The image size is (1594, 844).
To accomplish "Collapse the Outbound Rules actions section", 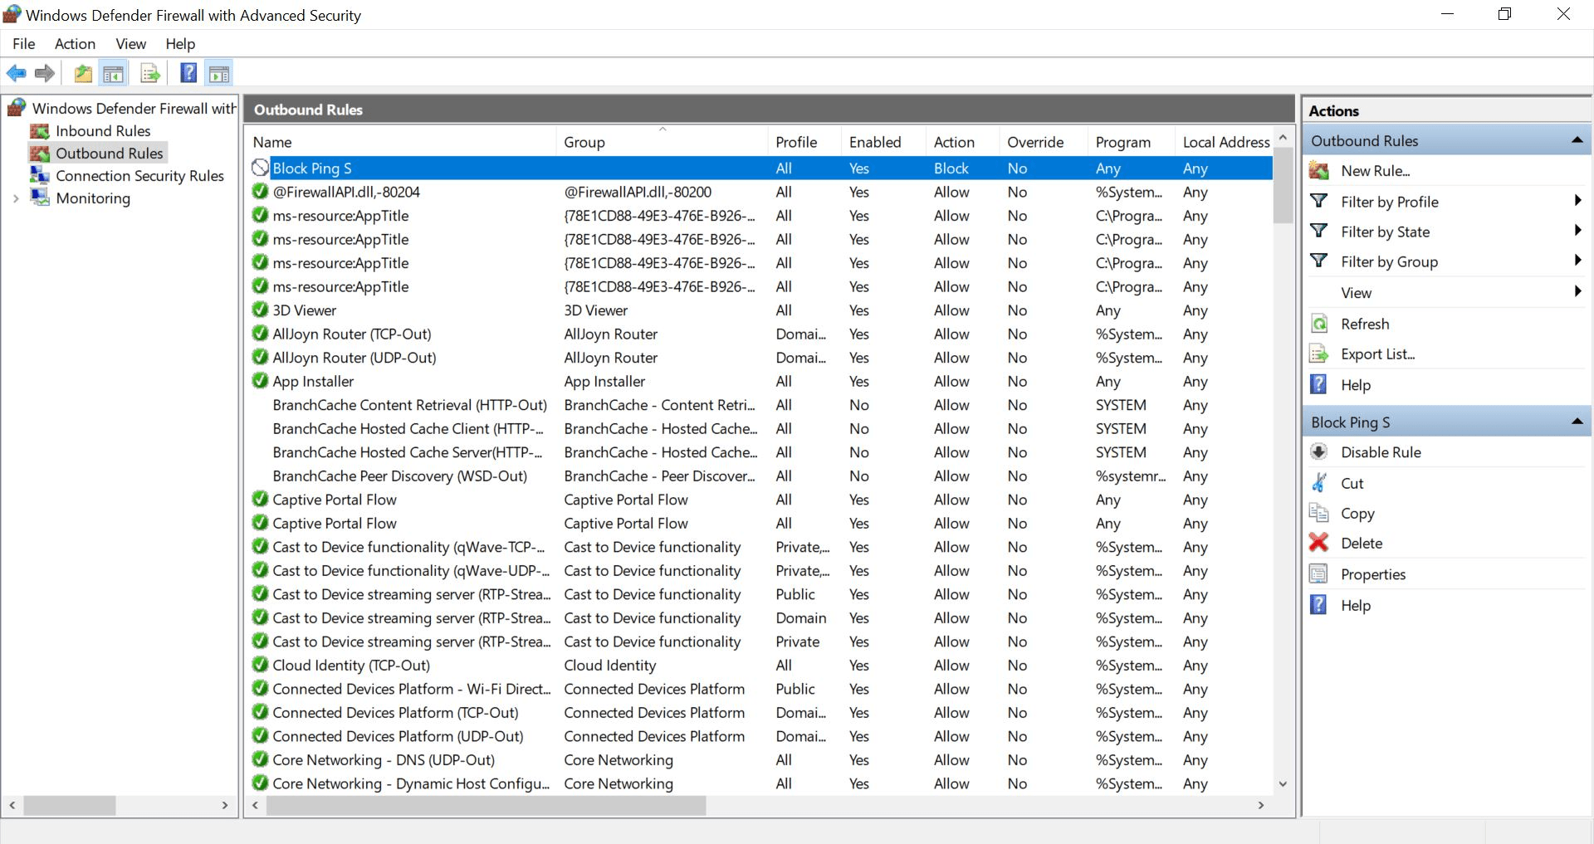I will 1577,141.
